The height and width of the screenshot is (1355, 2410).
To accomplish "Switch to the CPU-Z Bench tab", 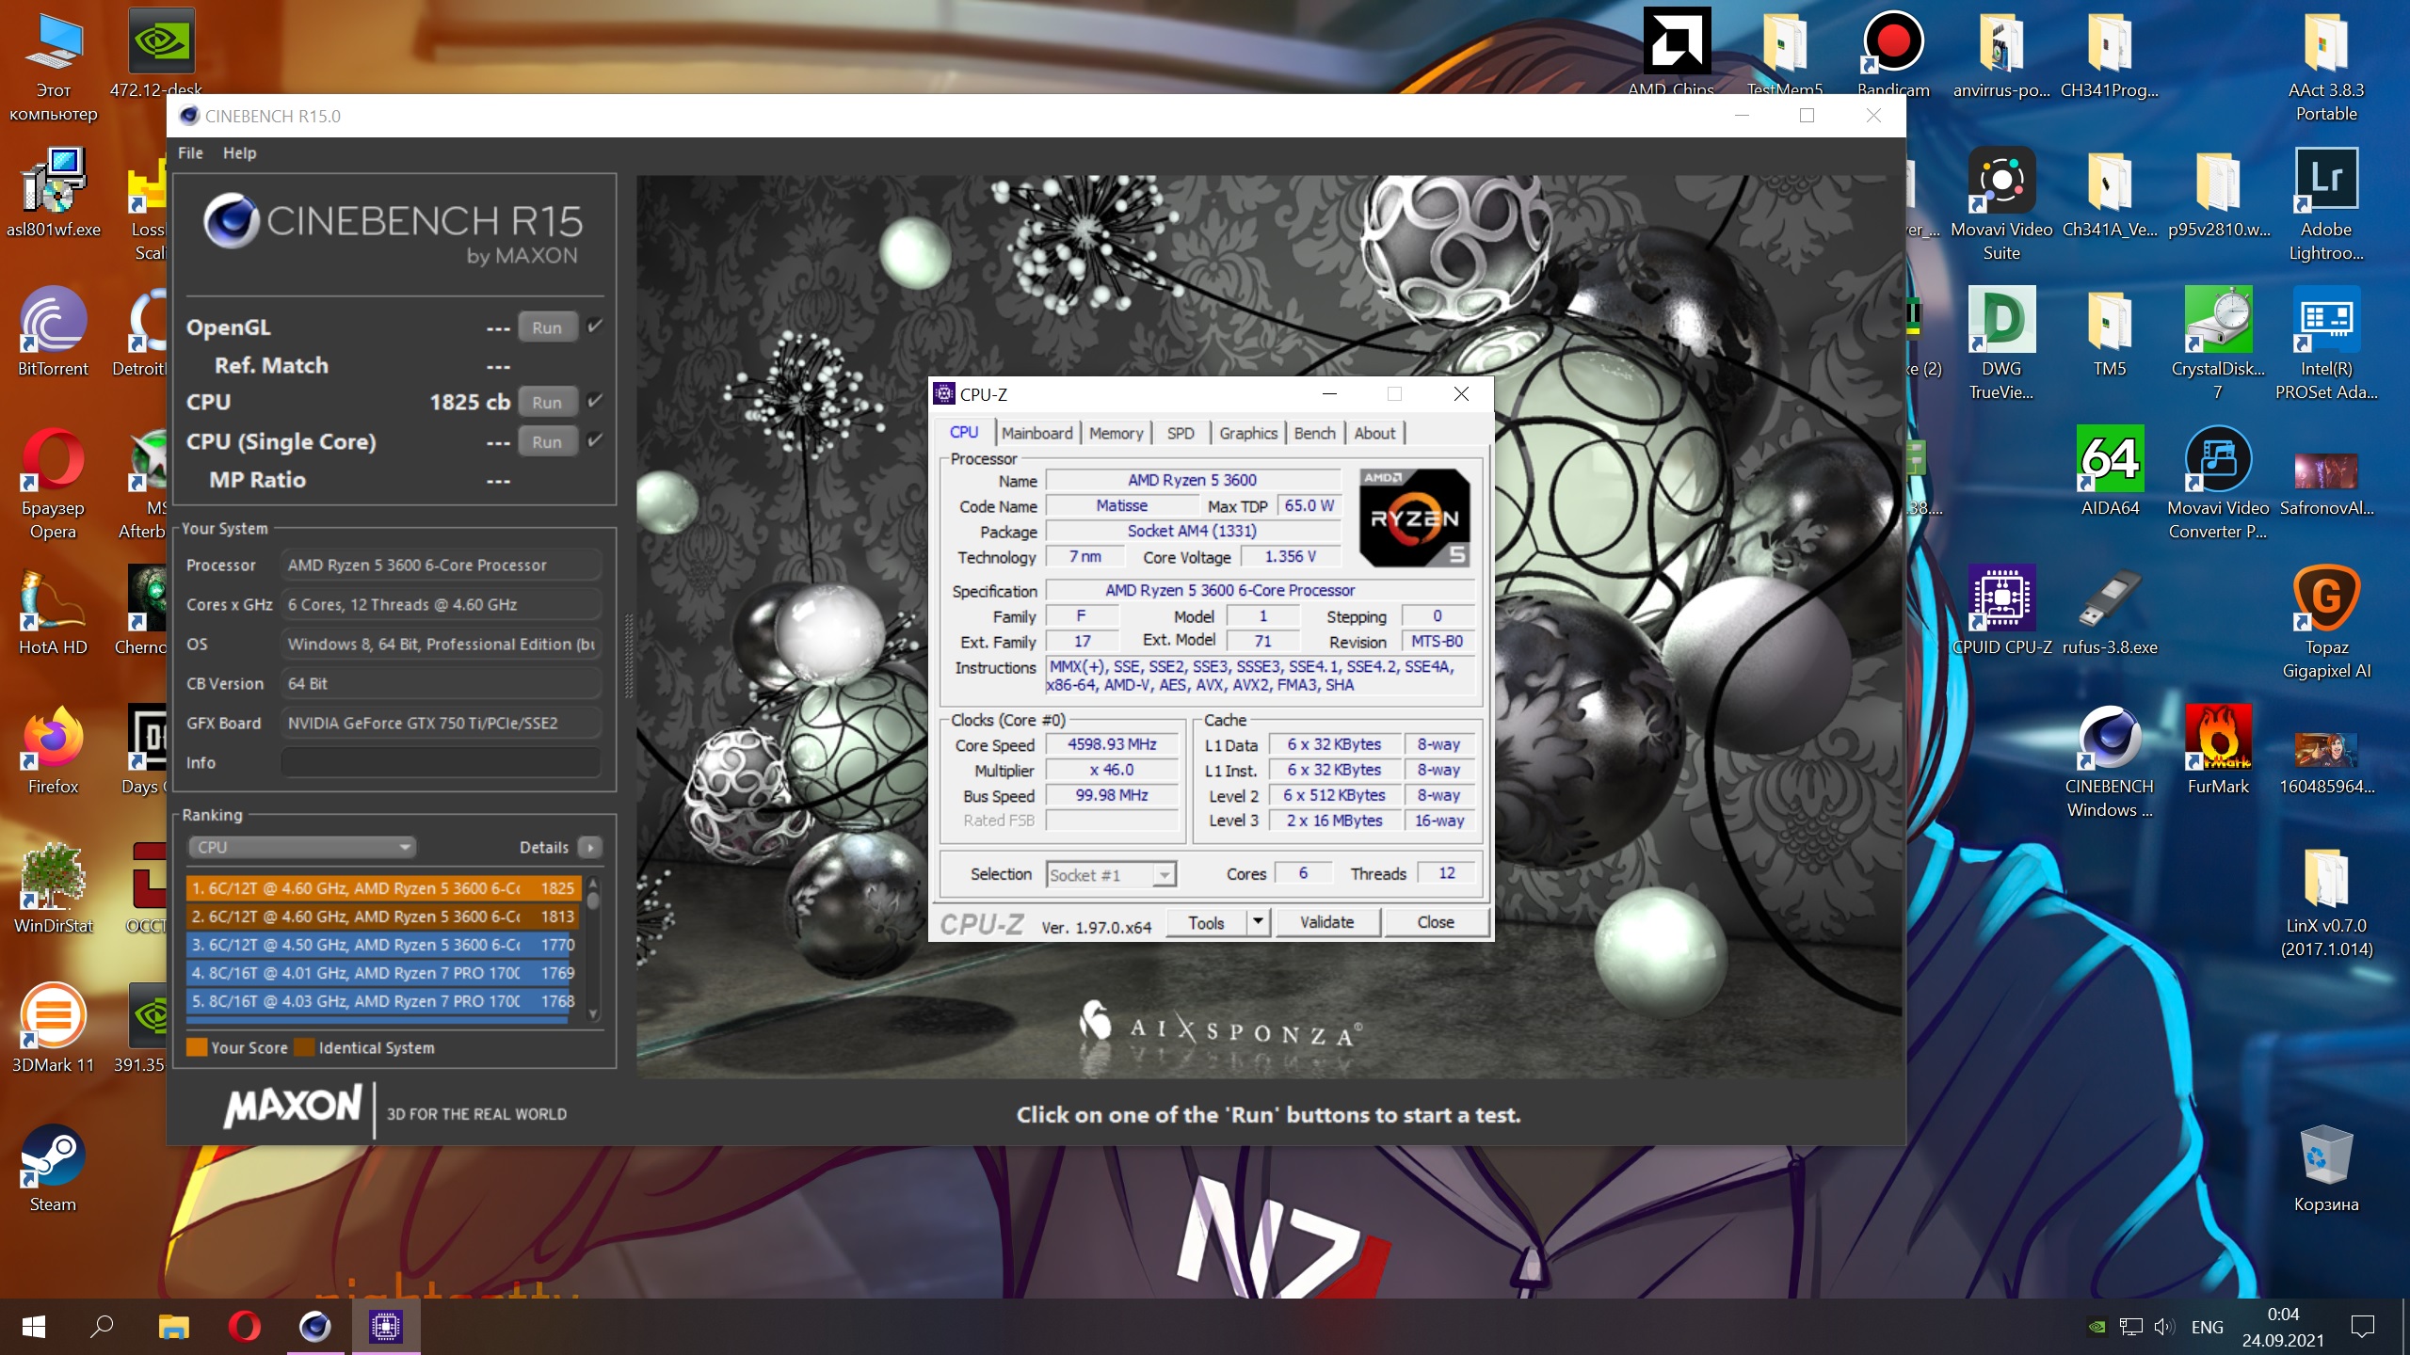I will [1314, 433].
